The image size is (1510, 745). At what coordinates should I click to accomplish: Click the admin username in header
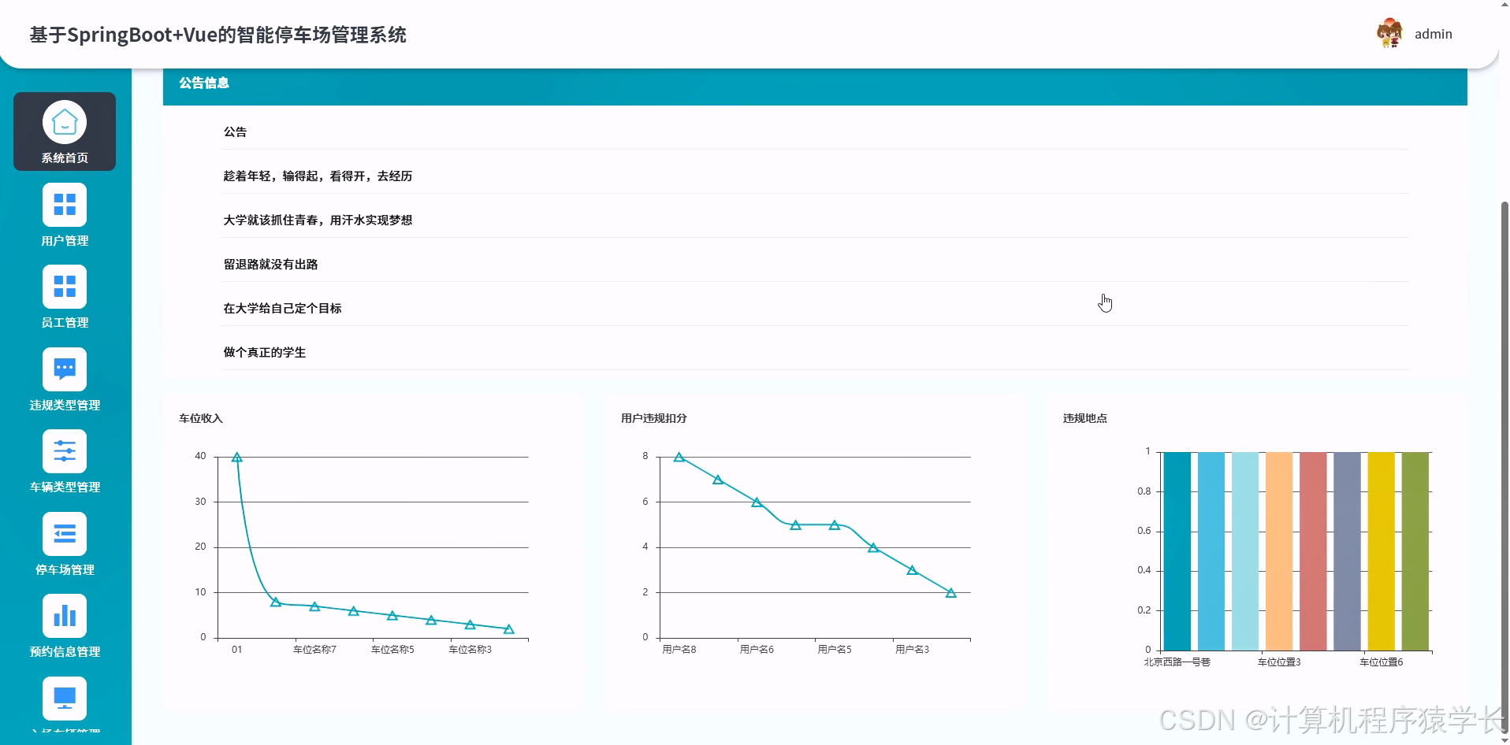pyautogui.click(x=1433, y=34)
